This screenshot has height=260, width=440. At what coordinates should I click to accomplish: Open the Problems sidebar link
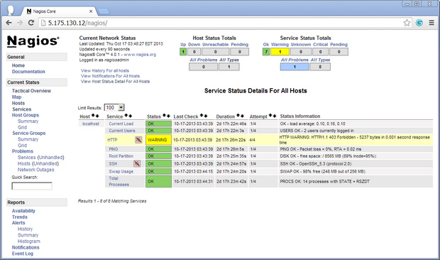23,151
